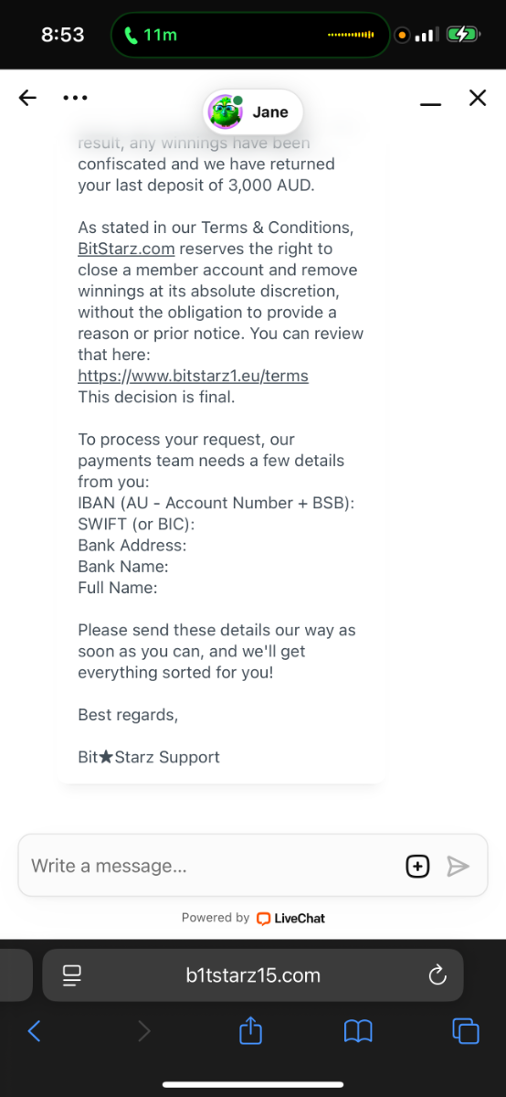Tap the attachment plus icon
This screenshot has width=506, height=1097.
click(417, 866)
